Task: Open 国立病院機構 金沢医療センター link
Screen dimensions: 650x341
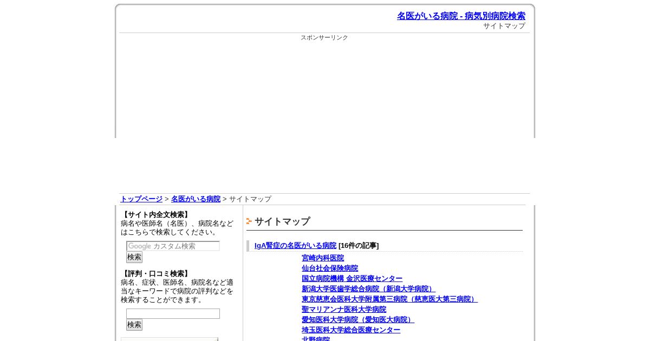Action: pos(352,279)
